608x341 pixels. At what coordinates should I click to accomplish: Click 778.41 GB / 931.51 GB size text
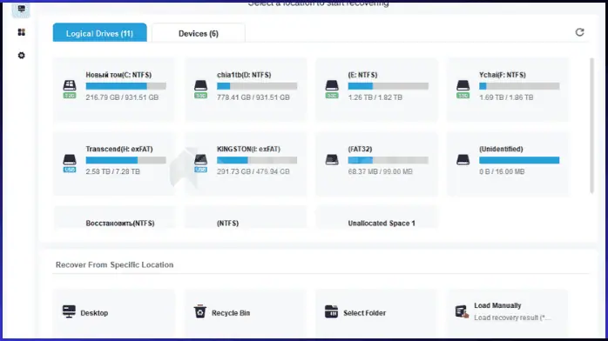[x=253, y=97]
